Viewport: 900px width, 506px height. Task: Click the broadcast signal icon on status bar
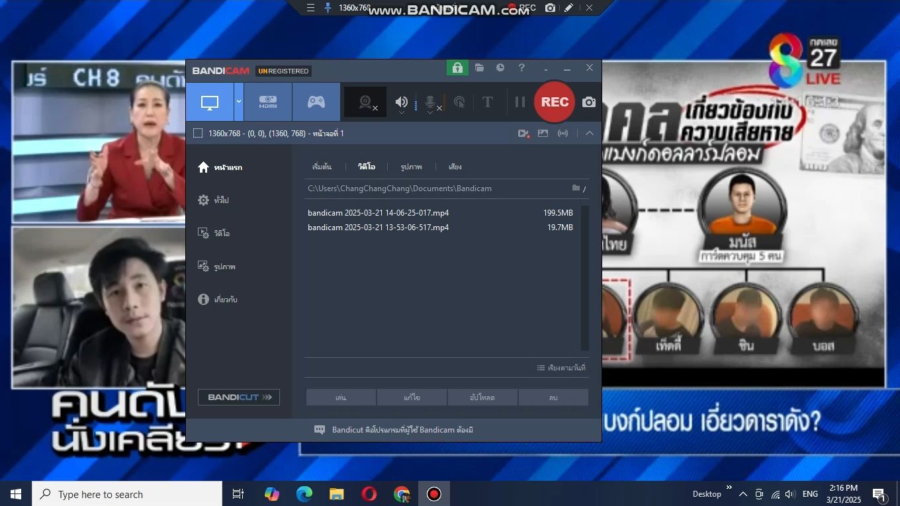click(x=562, y=133)
